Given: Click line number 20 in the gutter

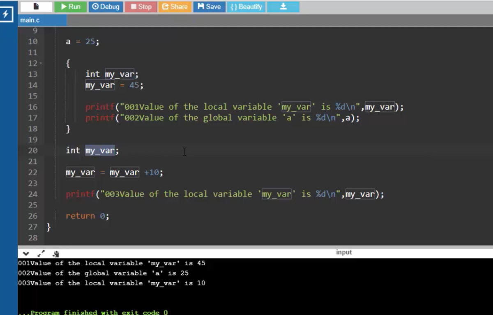Looking at the screenshot, I should [x=33, y=150].
